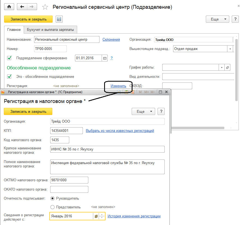Open the 'Вышестоящее подразд.' dropdown arrow
The image size is (241, 225).
(230, 49)
